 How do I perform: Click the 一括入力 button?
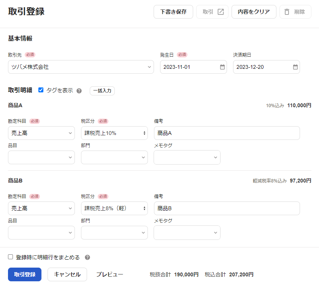tap(102, 91)
